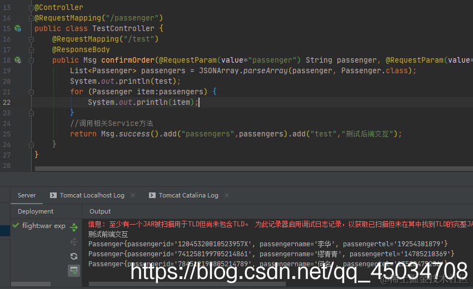
Task: Click the @Controller annotation
Action: click(59, 7)
